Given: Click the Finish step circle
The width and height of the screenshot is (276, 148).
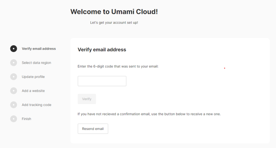Looking at the screenshot, I should 14,119.
